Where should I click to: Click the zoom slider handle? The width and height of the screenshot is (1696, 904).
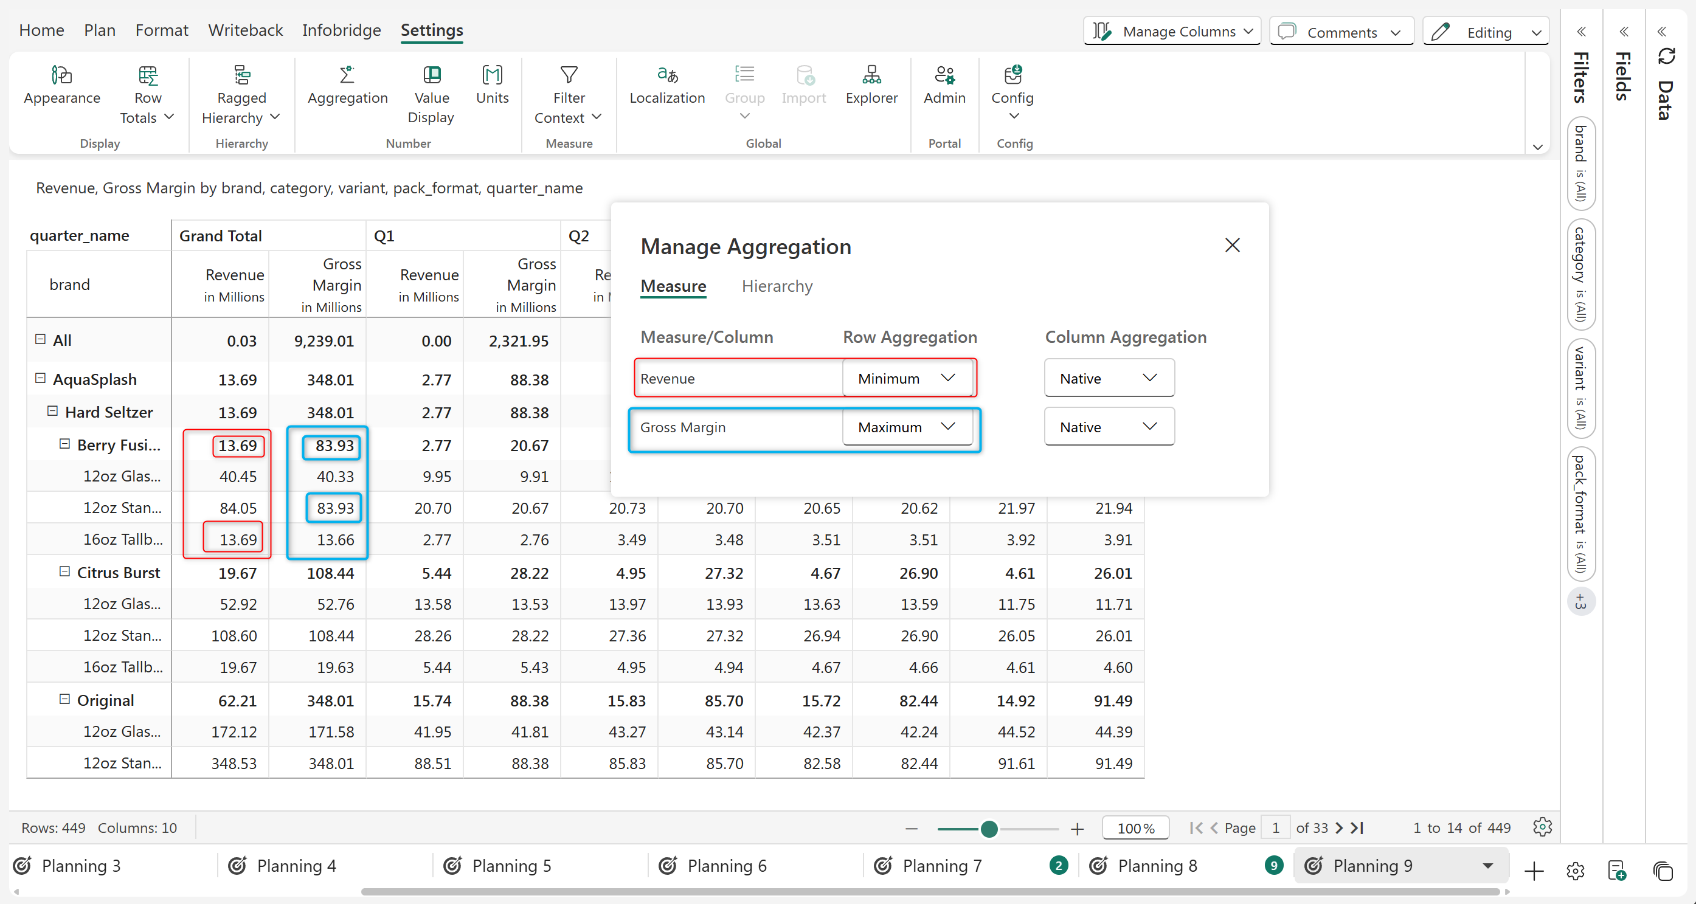point(989,828)
